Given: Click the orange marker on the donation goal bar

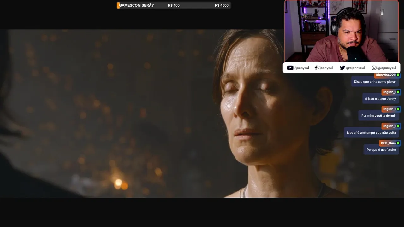Looking at the screenshot, I should pyautogui.click(x=118, y=5).
